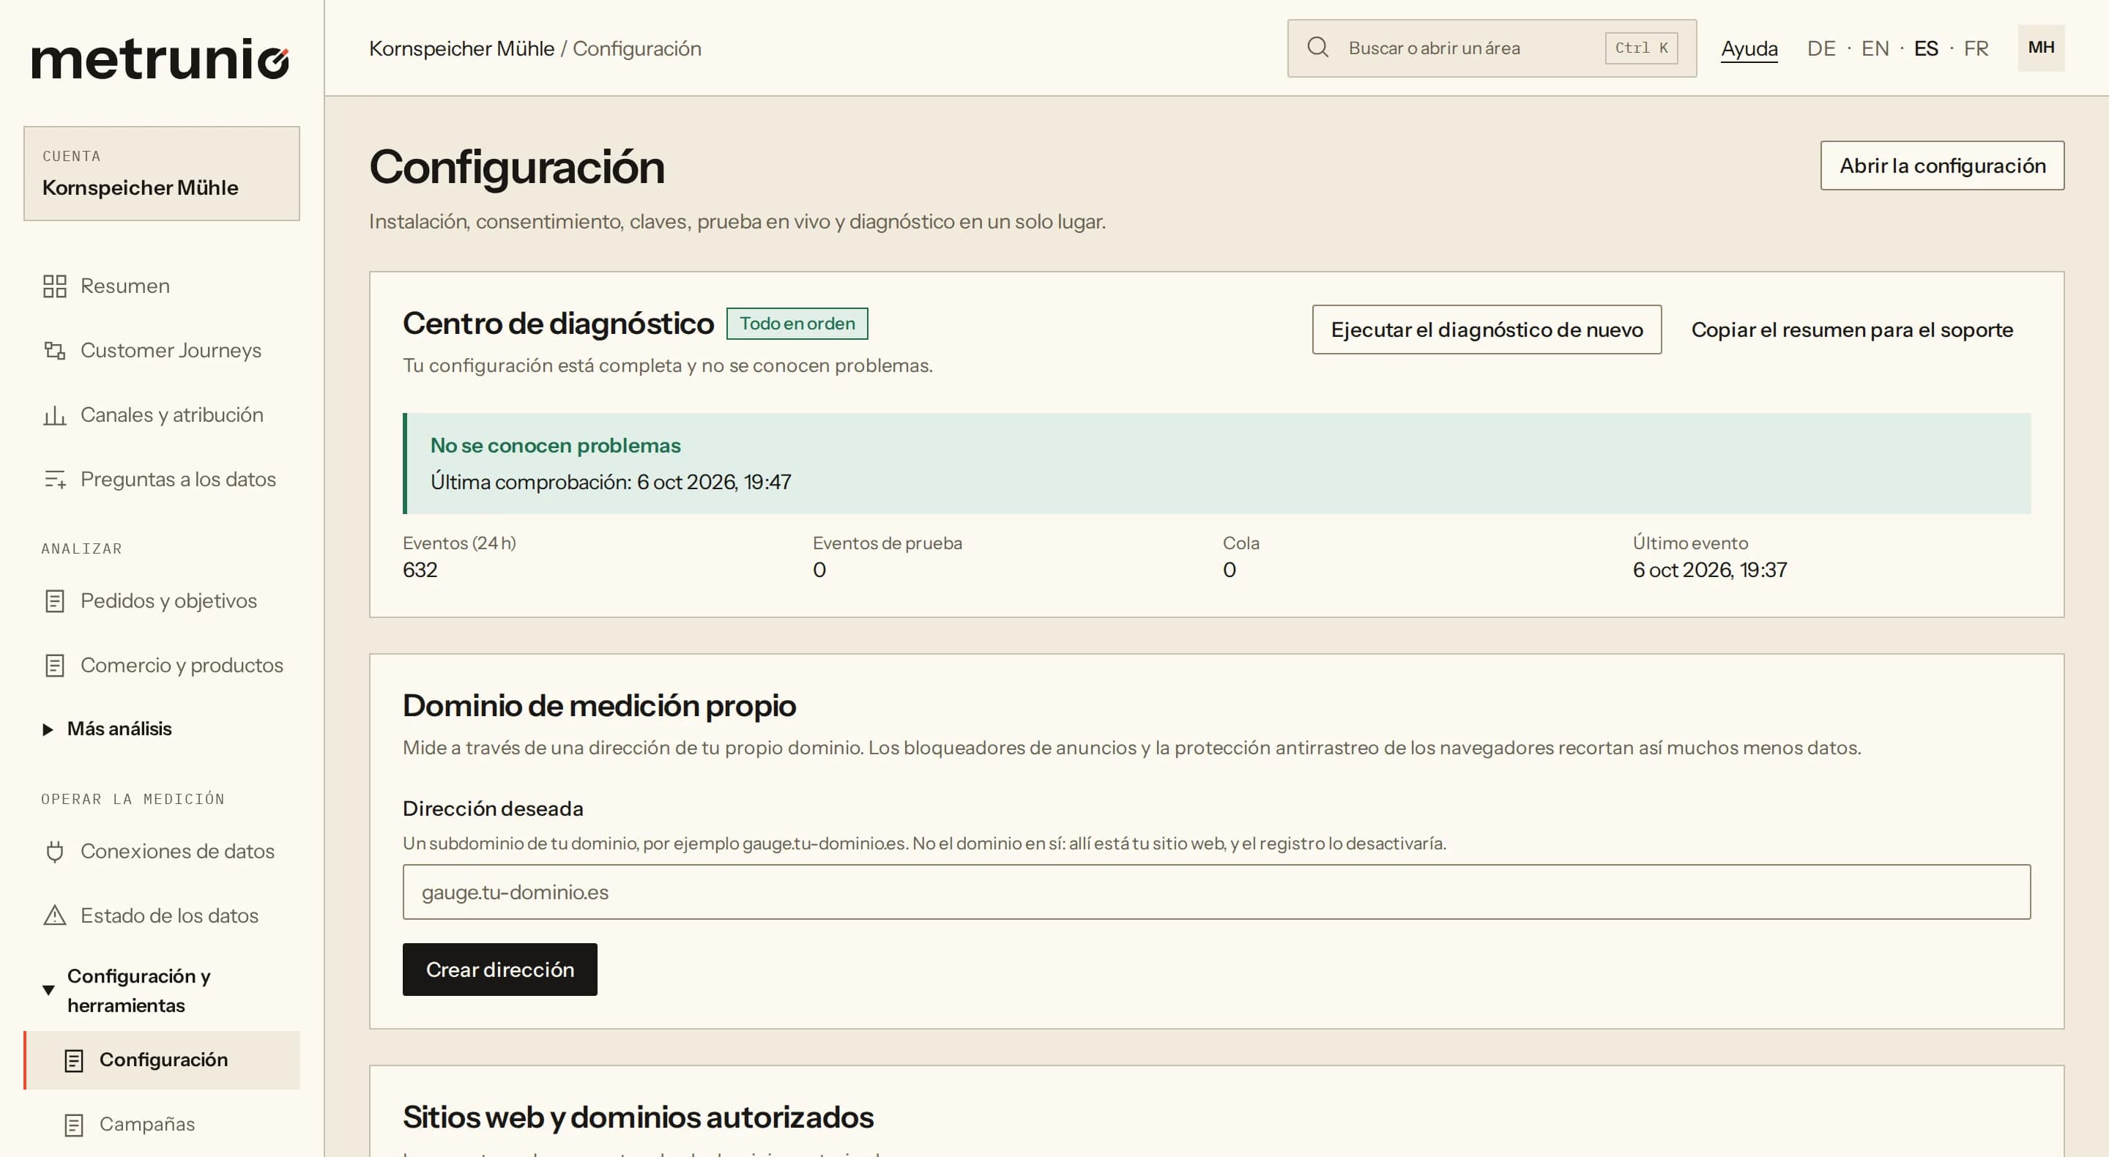The height and width of the screenshot is (1157, 2109).
Task: Click Copiar el resumen para el soporte
Action: click(1852, 330)
